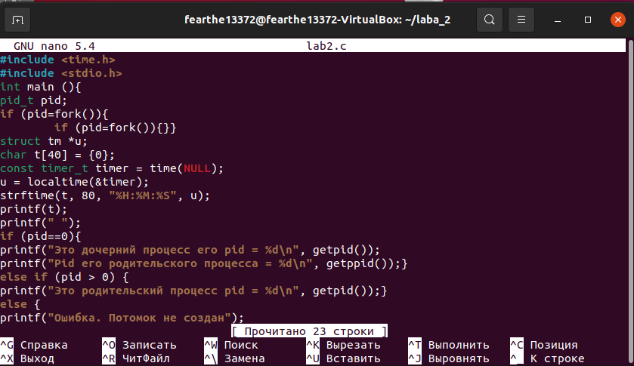
Task: Close the terminal with the red X
Action: click(x=618, y=20)
